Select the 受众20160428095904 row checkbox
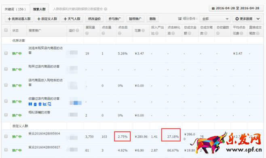The width and height of the screenshot is (266, 158). pos(6,136)
